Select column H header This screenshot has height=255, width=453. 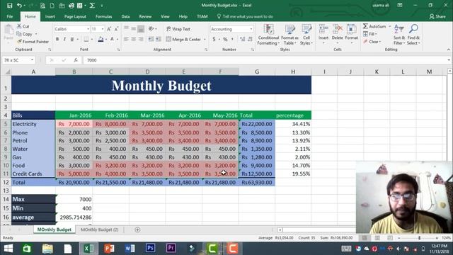[293, 72]
